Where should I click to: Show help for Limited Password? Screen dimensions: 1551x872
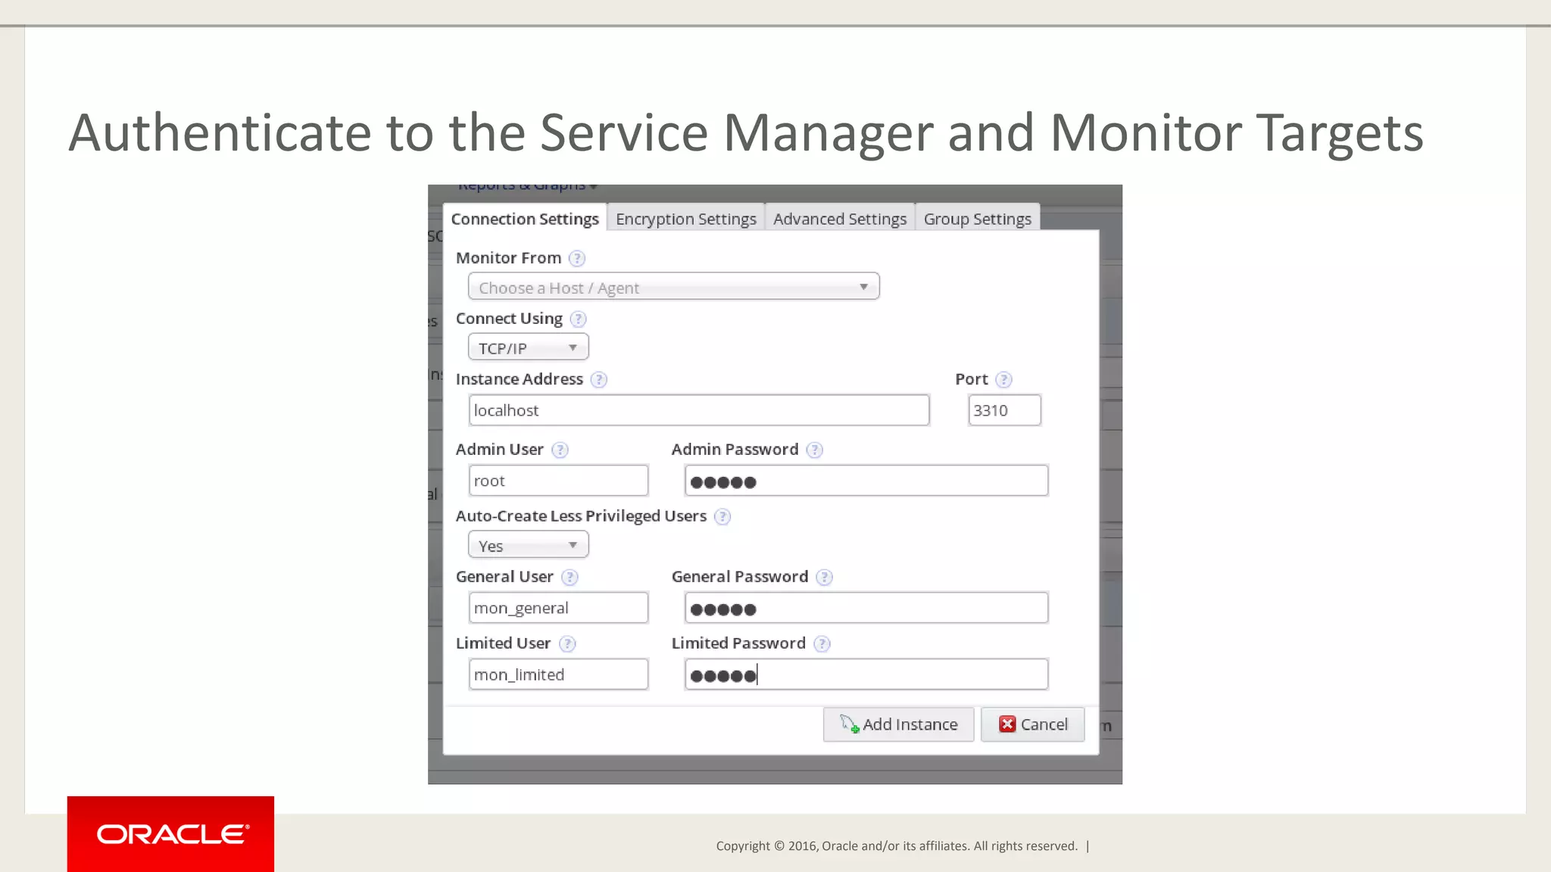822,643
